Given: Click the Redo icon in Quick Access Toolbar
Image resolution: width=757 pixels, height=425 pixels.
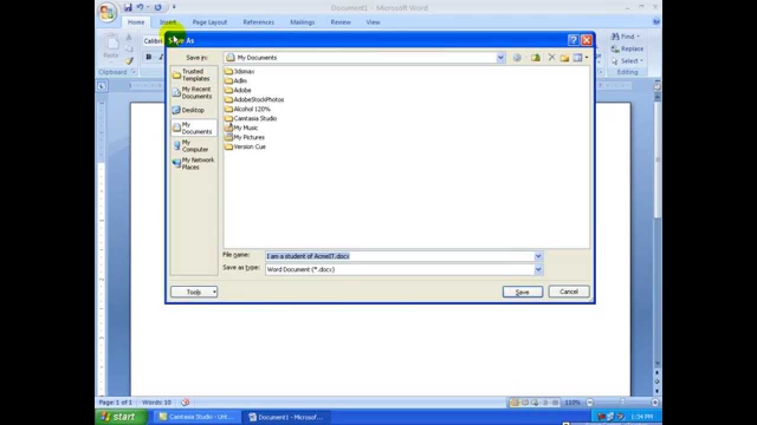Looking at the screenshot, I should pos(158,8).
